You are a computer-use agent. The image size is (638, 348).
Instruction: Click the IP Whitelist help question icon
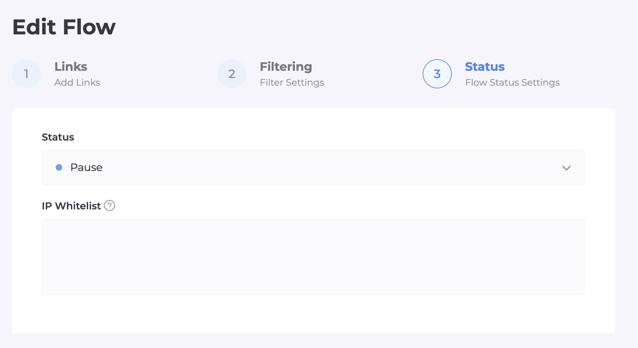click(109, 205)
